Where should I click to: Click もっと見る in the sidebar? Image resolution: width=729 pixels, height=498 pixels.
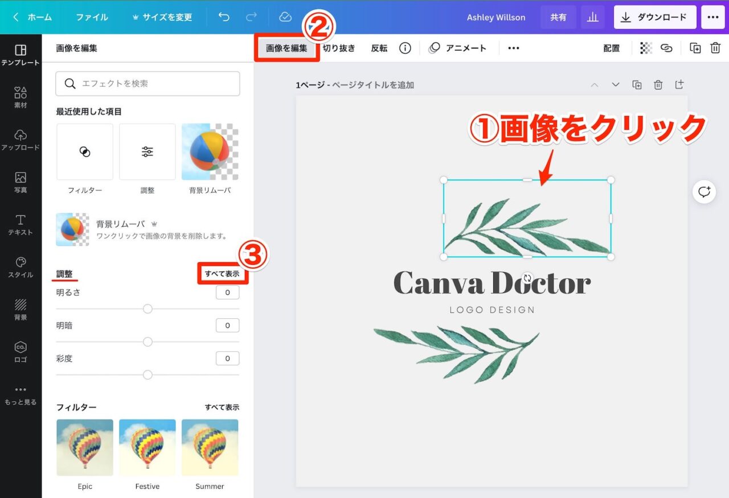tap(21, 395)
